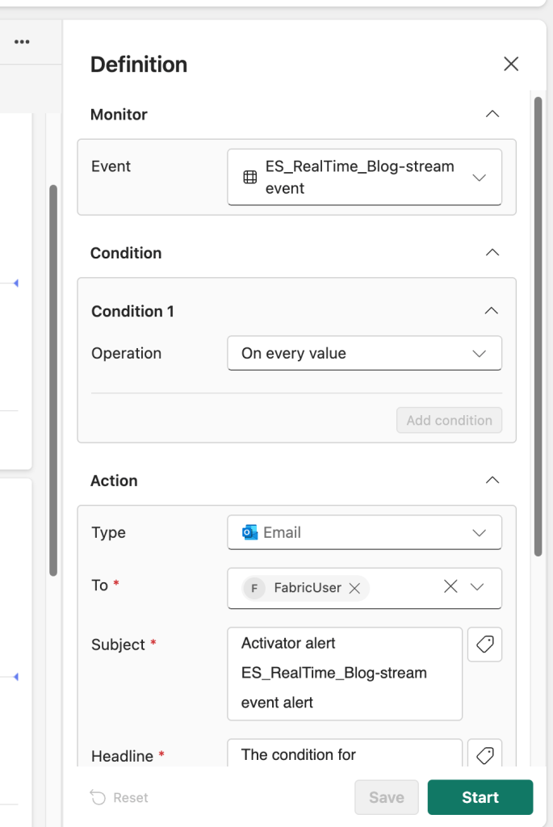Click the Outlook Email icon in Type
Viewport: 553px width, 827px height.
coord(249,533)
